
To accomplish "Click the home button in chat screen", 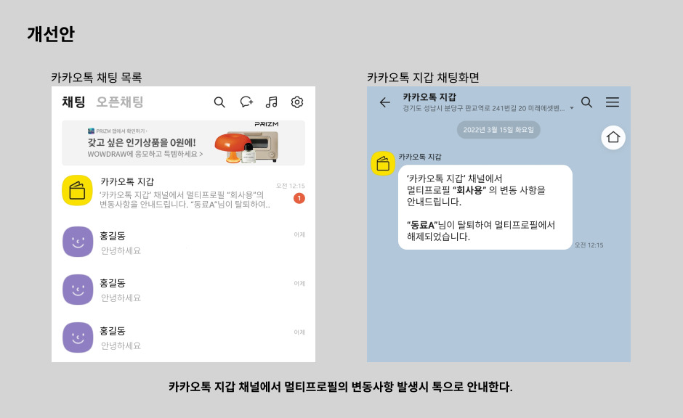I will [613, 137].
